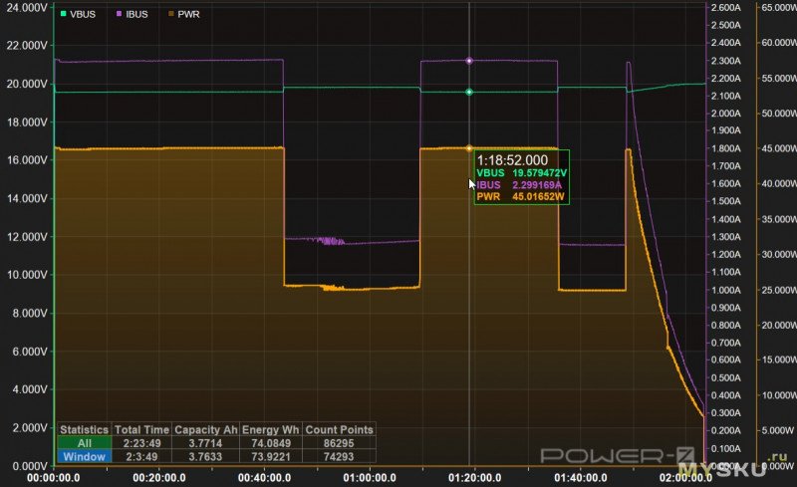Click the Count Points column header
This screenshot has width=797, height=487.
click(339, 429)
